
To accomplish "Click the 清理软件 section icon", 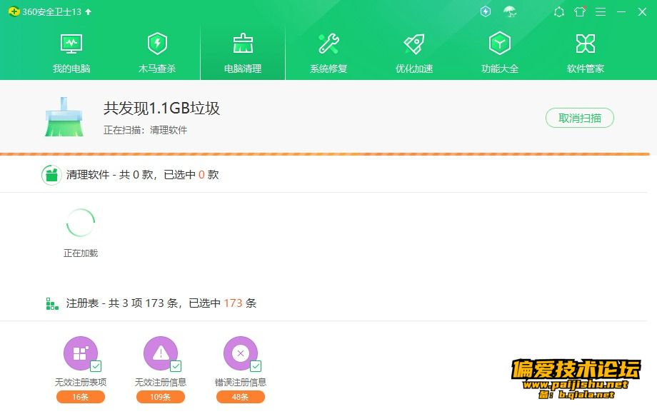I will [51, 175].
